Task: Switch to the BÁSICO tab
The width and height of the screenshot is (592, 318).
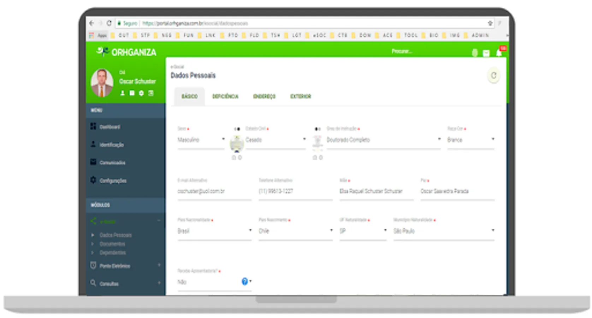Action: click(190, 96)
